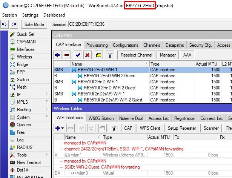Click the red X disable icon in CAPsMAN
232x178 pixels.
point(88,55)
